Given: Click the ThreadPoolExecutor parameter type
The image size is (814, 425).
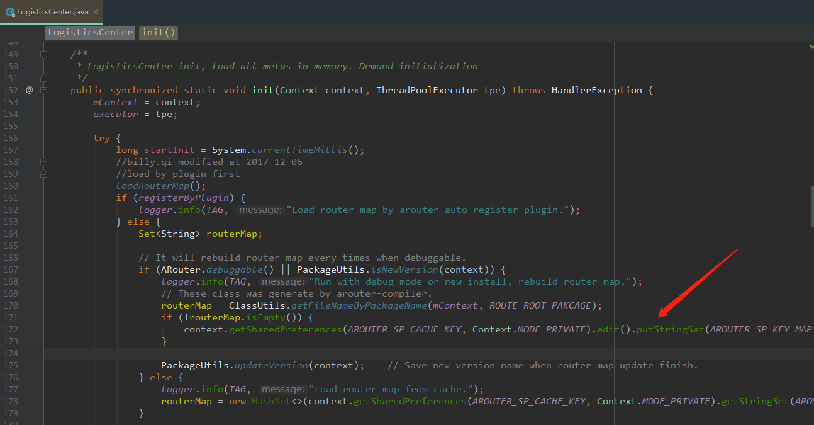Looking at the screenshot, I should click(x=427, y=90).
